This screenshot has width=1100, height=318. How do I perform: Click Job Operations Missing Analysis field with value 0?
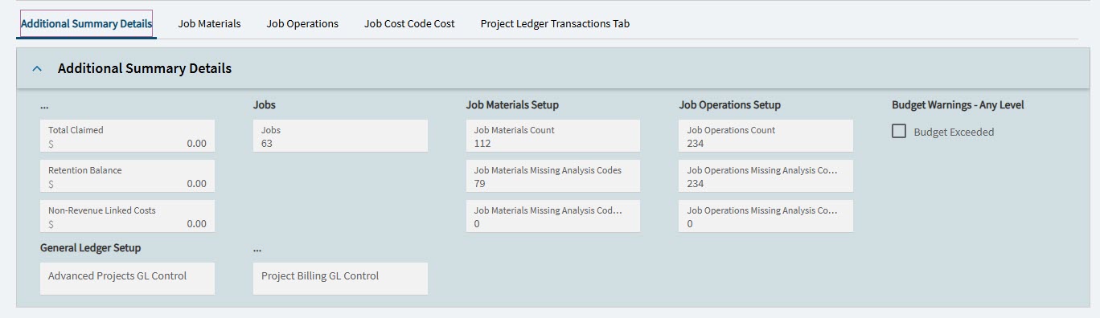tap(766, 217)
